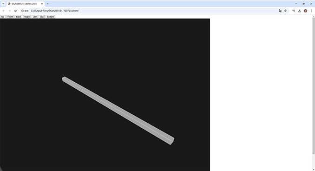This screenshot has height=171, width=315.
Task: Go back using the browser back arrow
Action: (4, 11)
